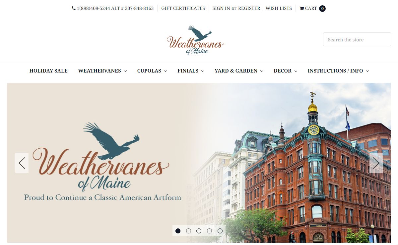Open Gift Certificates link

183,8
